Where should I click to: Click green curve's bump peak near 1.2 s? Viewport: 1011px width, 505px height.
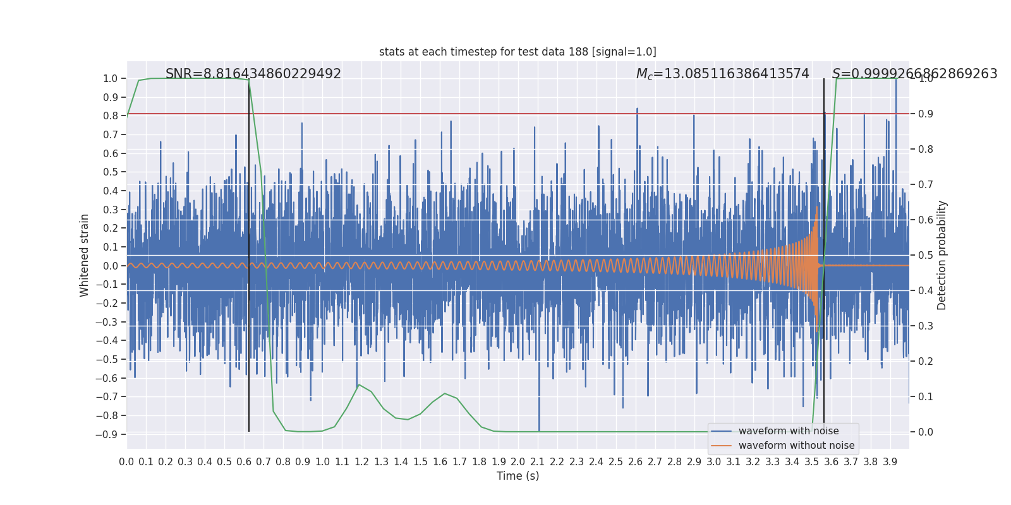click(359, 384)
